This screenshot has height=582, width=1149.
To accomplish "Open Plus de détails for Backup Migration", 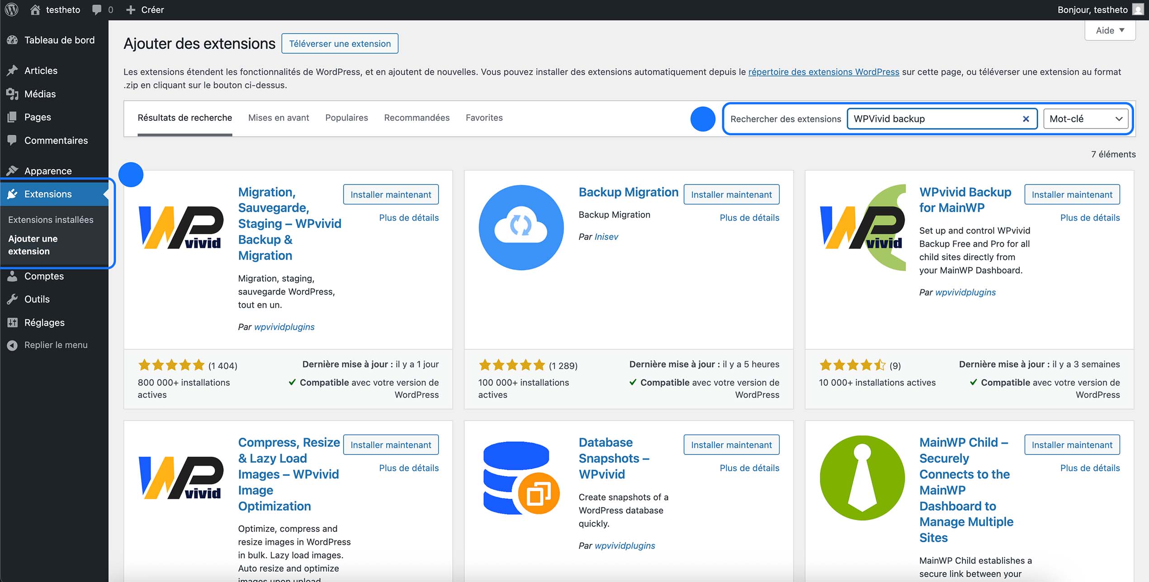I will 749,218.
